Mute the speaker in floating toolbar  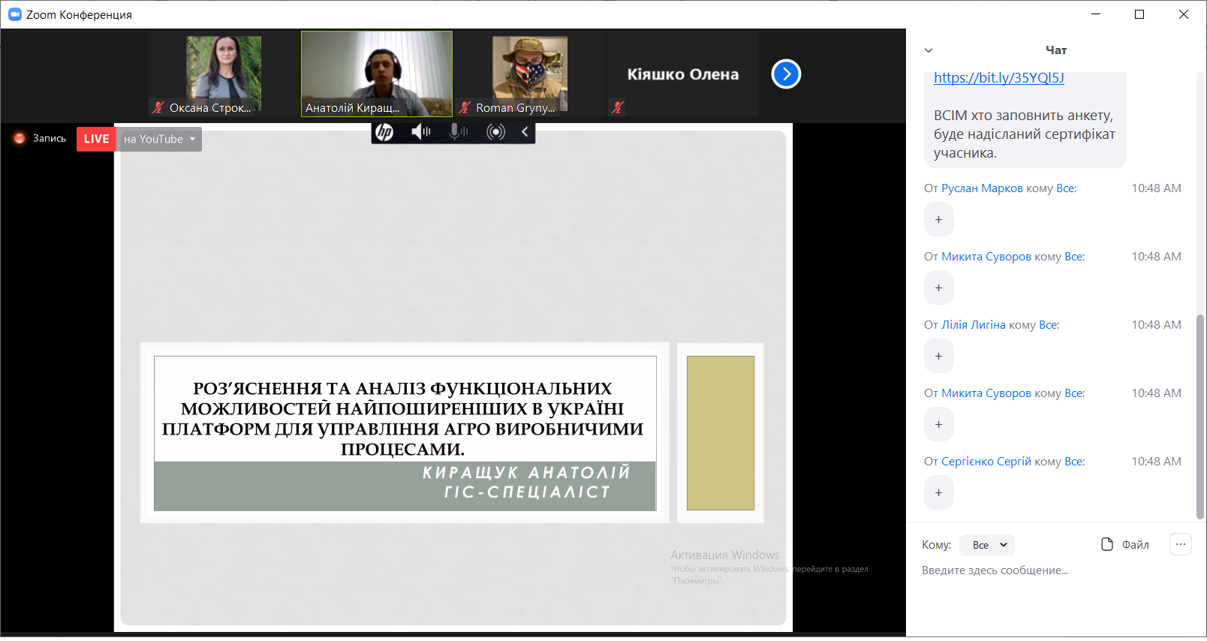coord(420,132)
